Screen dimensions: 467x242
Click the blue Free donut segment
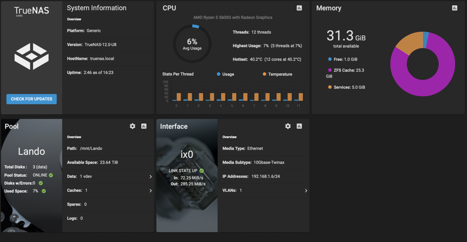[x=426, y=39]
